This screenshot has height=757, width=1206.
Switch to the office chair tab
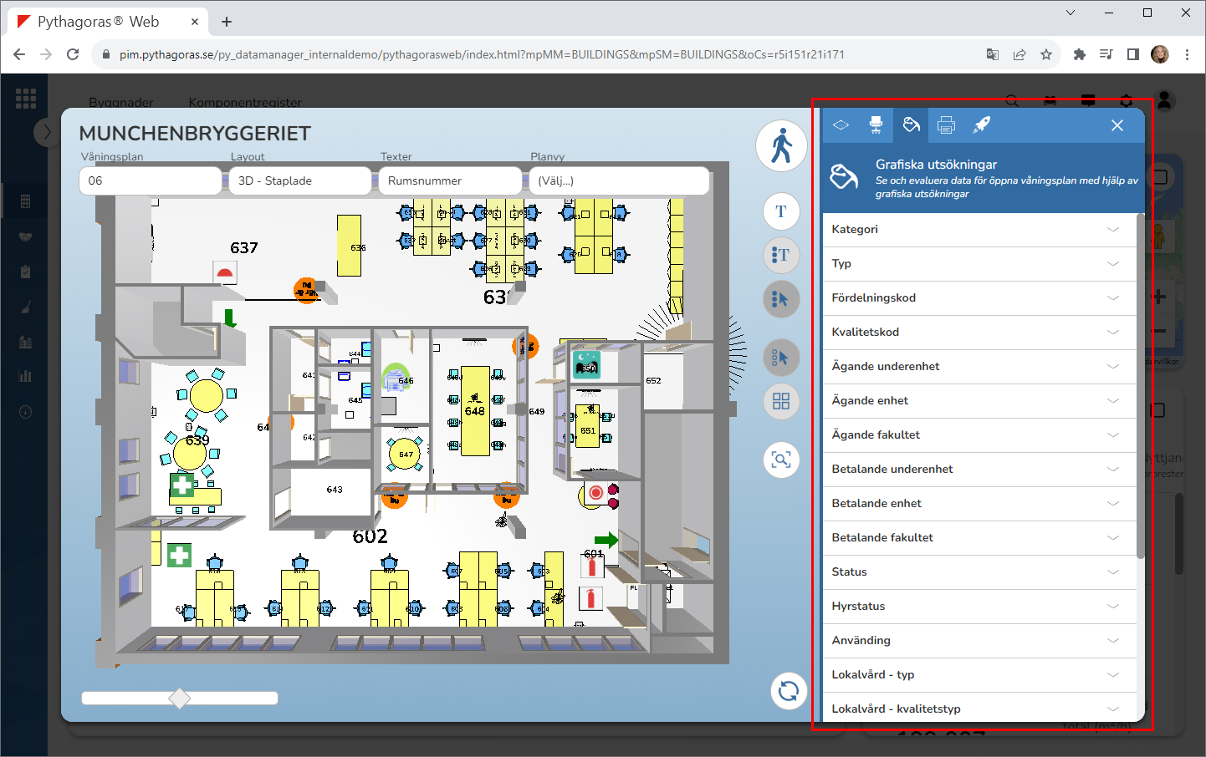click(x=876, y=125)
